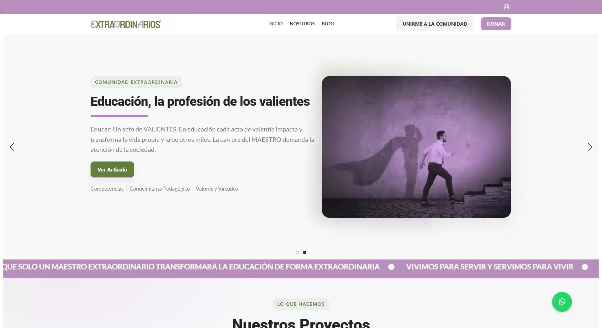The image size is (602, 328).
Task: Click the Valores y Virtudes tag
Action: tap(217, 188)
